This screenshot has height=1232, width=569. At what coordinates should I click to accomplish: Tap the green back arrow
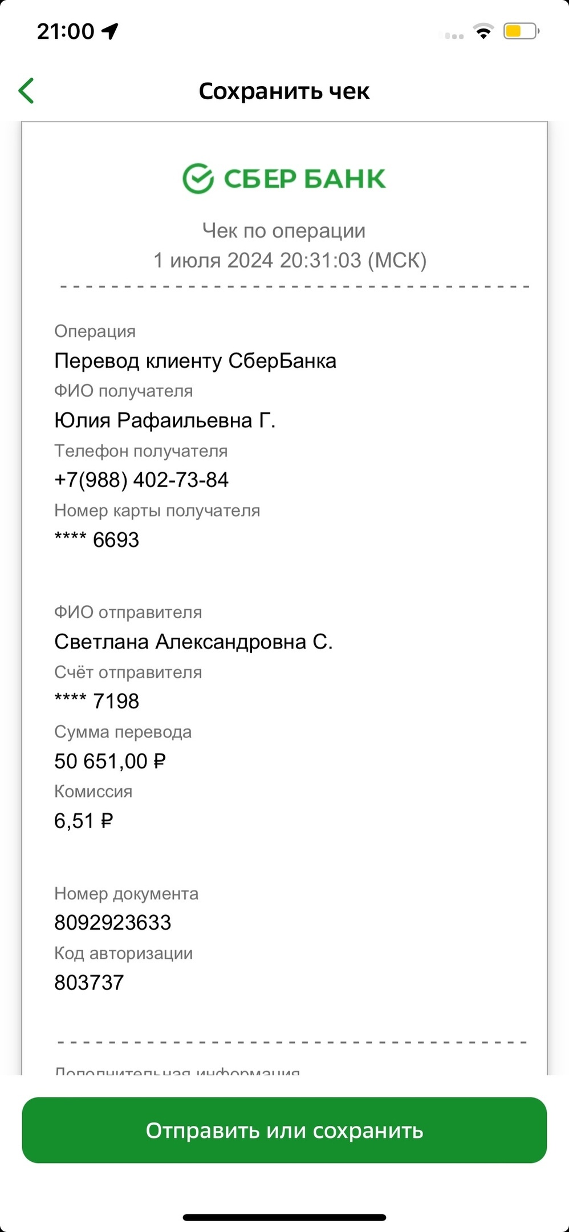click(x=26, y=91)
